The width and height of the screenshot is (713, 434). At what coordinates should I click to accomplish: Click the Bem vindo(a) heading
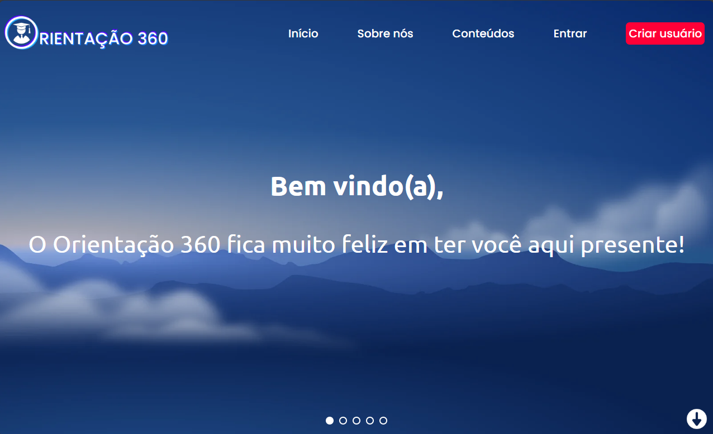tap(357, 186)
